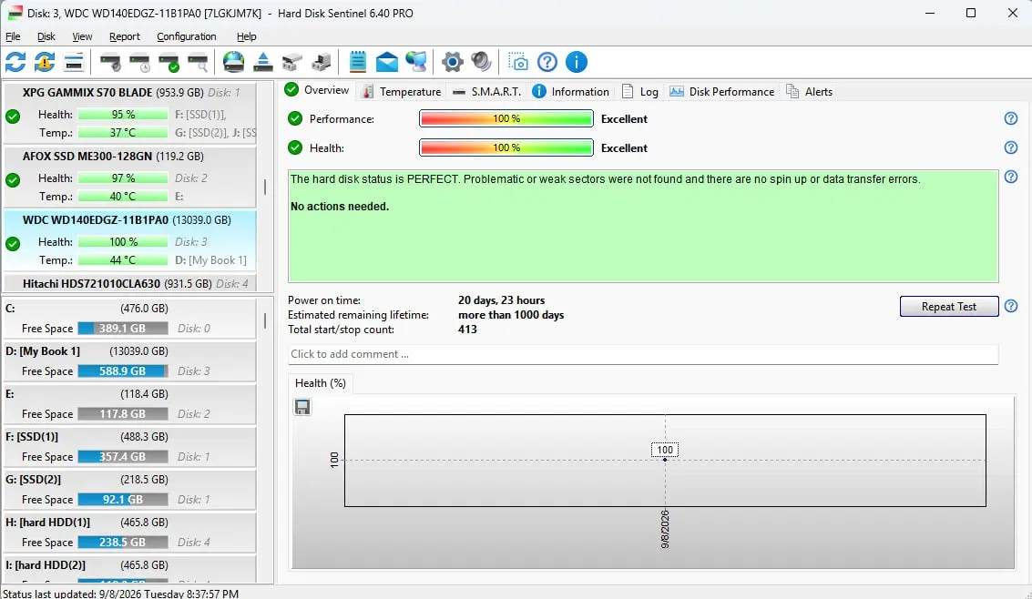Click the '20 days, 23 hours' power-on value

pyautogui.click(x=502, y=299)
